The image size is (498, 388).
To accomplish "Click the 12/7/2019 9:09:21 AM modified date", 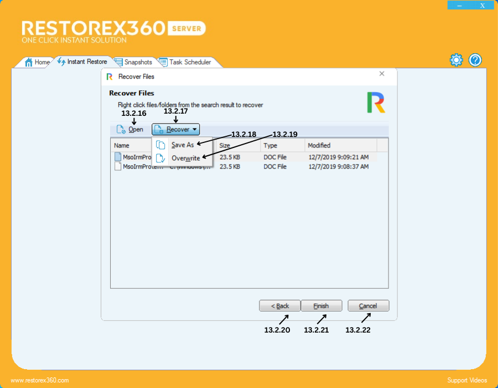I will point(339,157).
